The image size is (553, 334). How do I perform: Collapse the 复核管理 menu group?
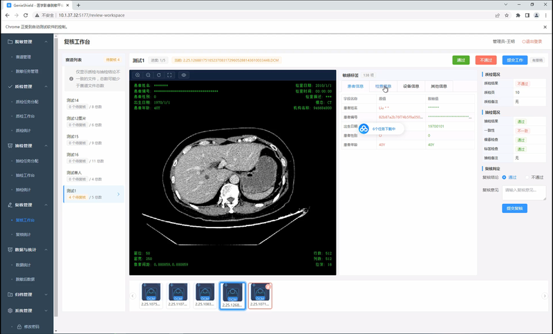pyautogui.click(x=46, y=205)
